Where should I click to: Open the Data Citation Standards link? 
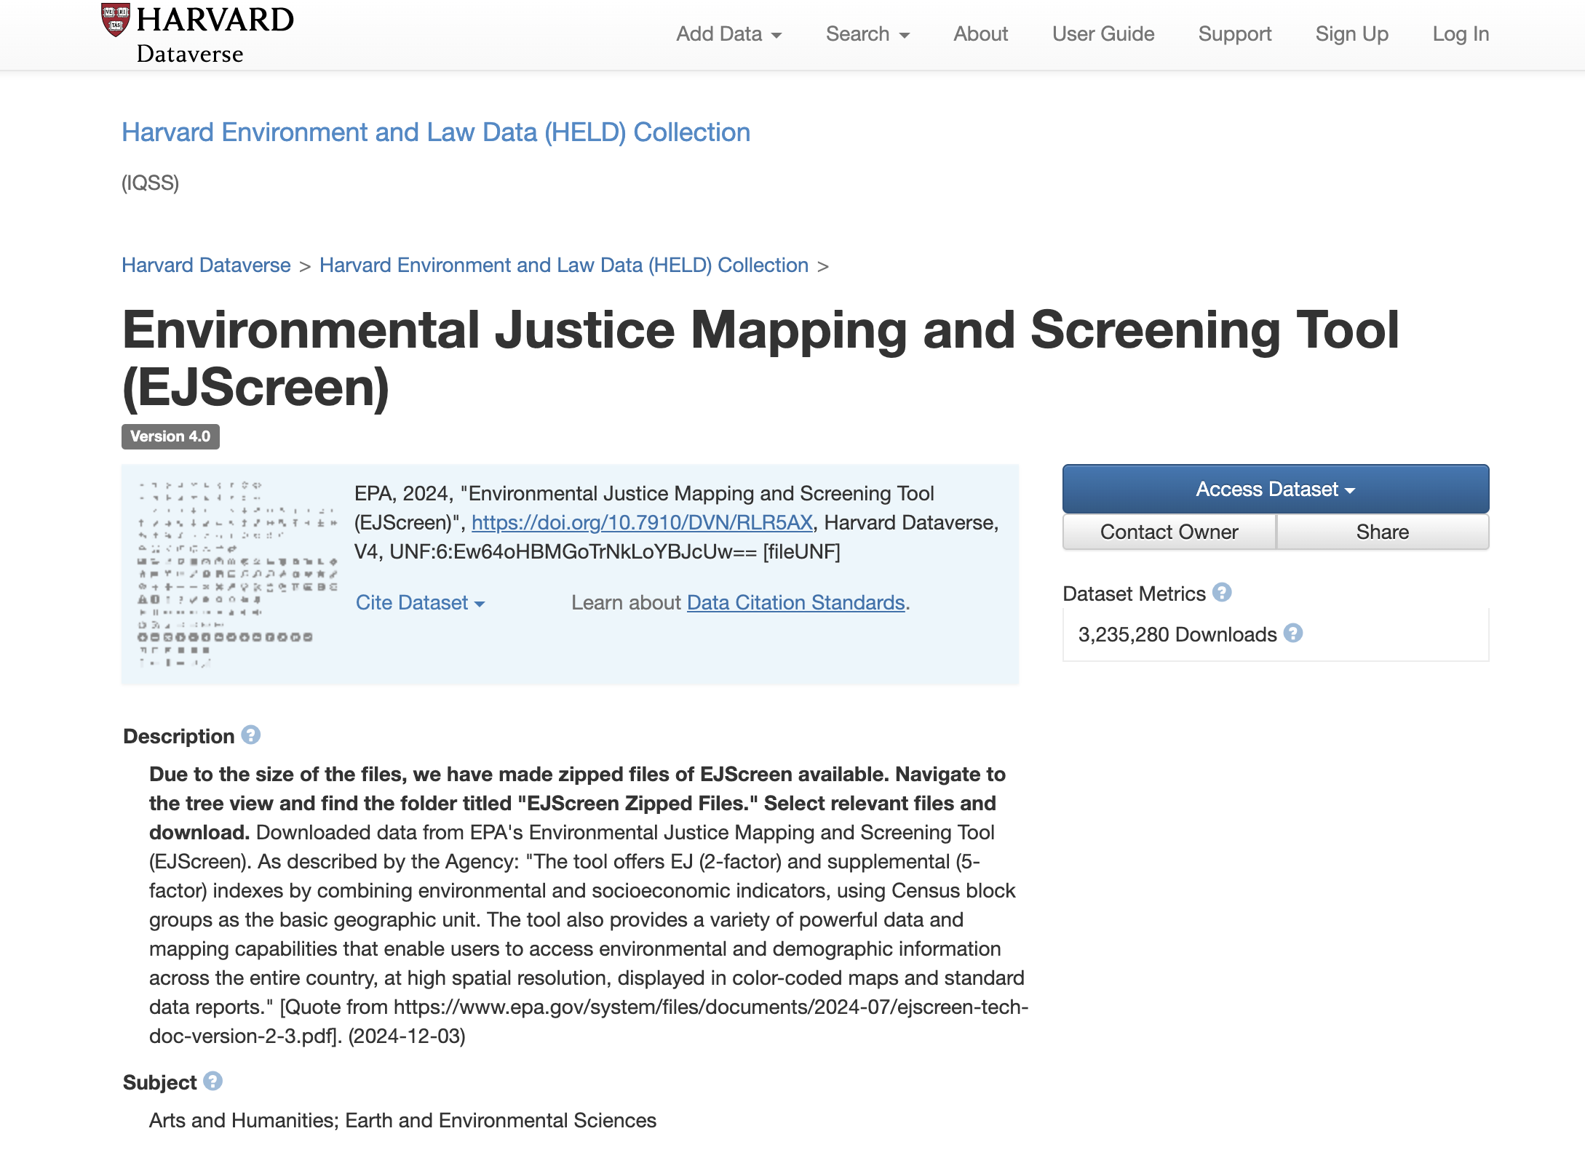(795, 603)
